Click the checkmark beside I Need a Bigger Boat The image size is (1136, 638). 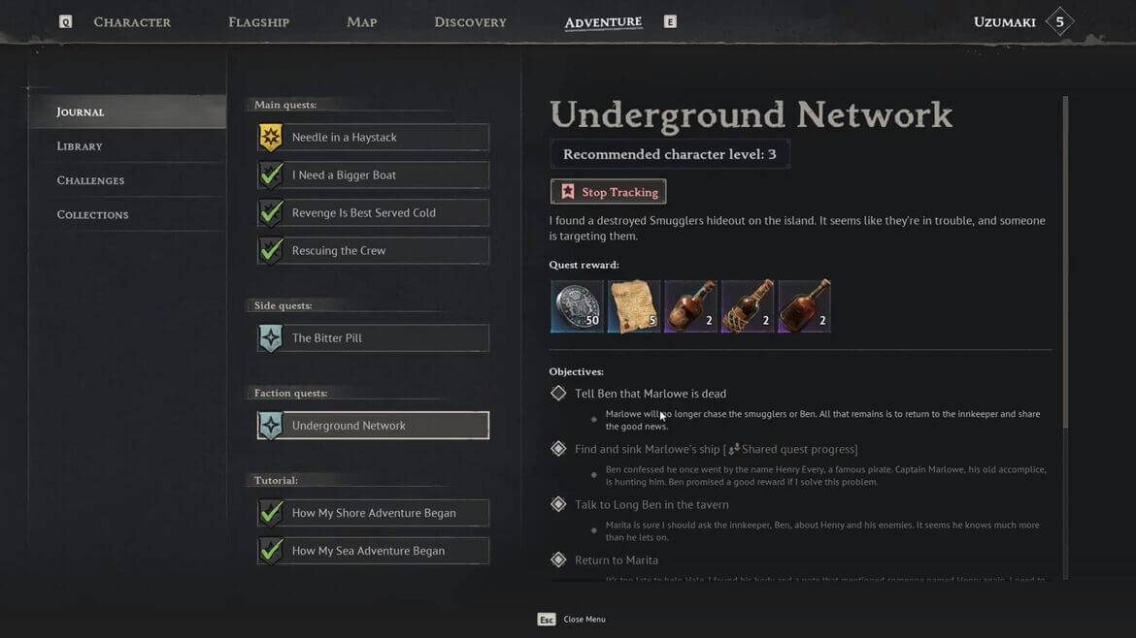pos(271,175)
